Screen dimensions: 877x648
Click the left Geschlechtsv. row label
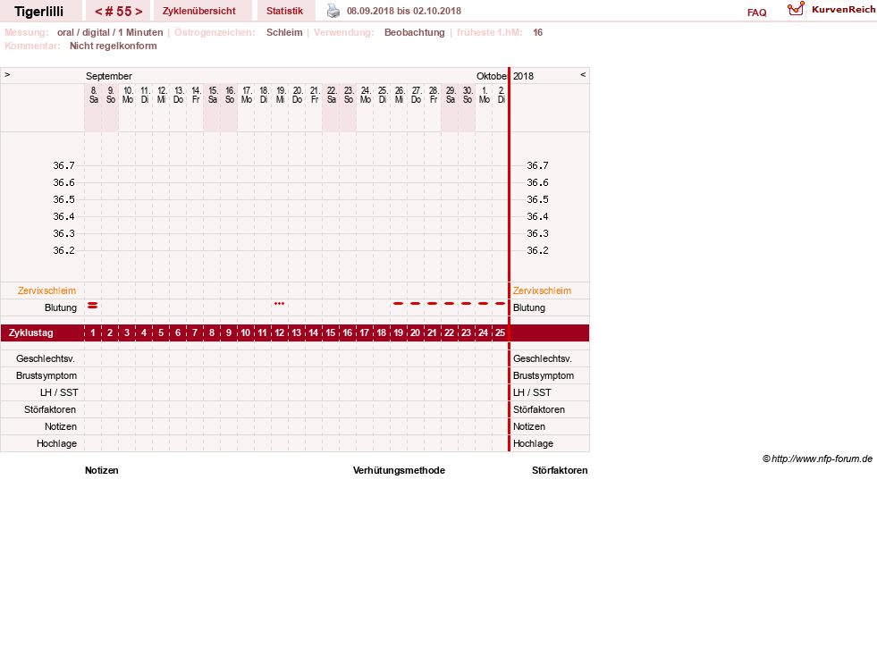coord(46,358)
